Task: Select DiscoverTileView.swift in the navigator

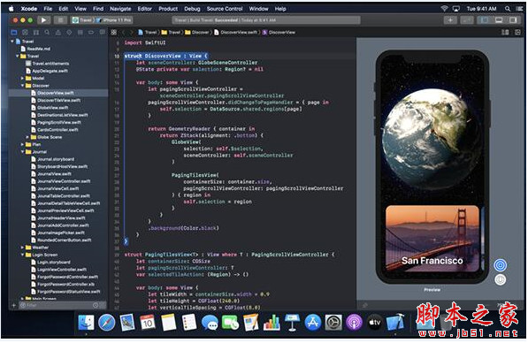Action: (x=58, y=100)
